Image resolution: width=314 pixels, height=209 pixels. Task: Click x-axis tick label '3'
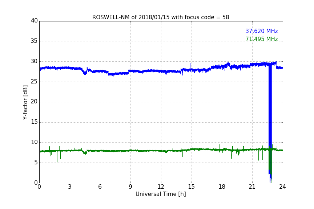click(70, 187)
